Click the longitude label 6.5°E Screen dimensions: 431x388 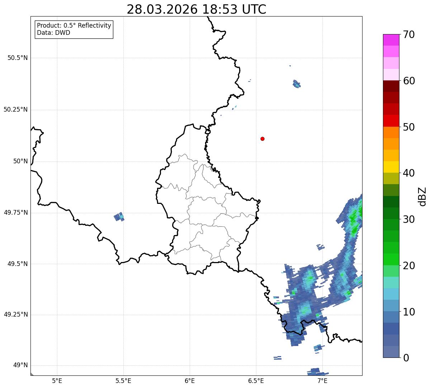pos(256,381)
